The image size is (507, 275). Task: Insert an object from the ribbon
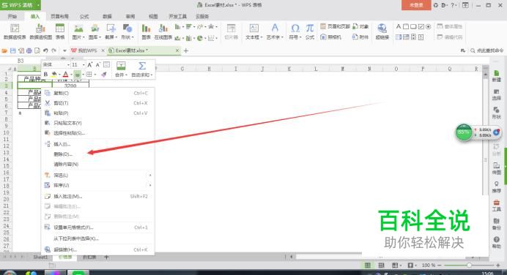click(360, 26)
